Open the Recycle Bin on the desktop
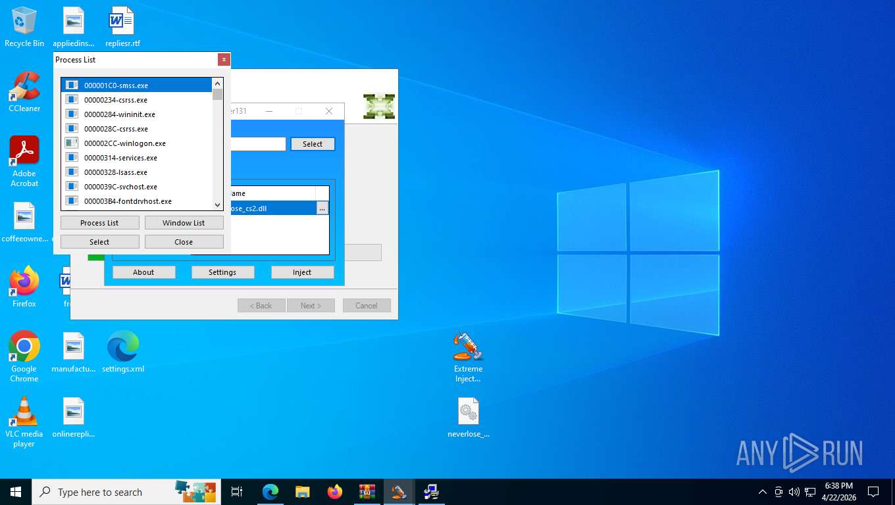 24,28
